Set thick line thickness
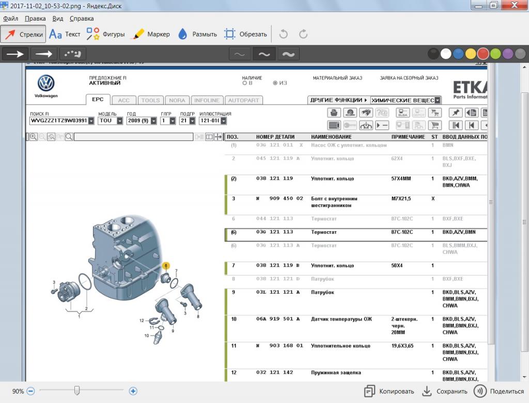The image size is (529, 403). click(x=288, y=54)
